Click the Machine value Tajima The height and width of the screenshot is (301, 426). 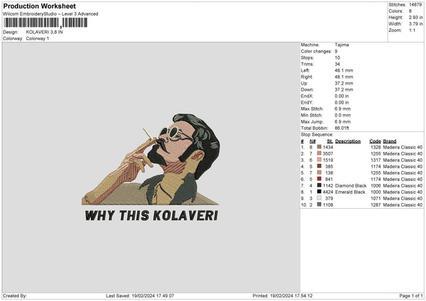click(x=342, y=45)
